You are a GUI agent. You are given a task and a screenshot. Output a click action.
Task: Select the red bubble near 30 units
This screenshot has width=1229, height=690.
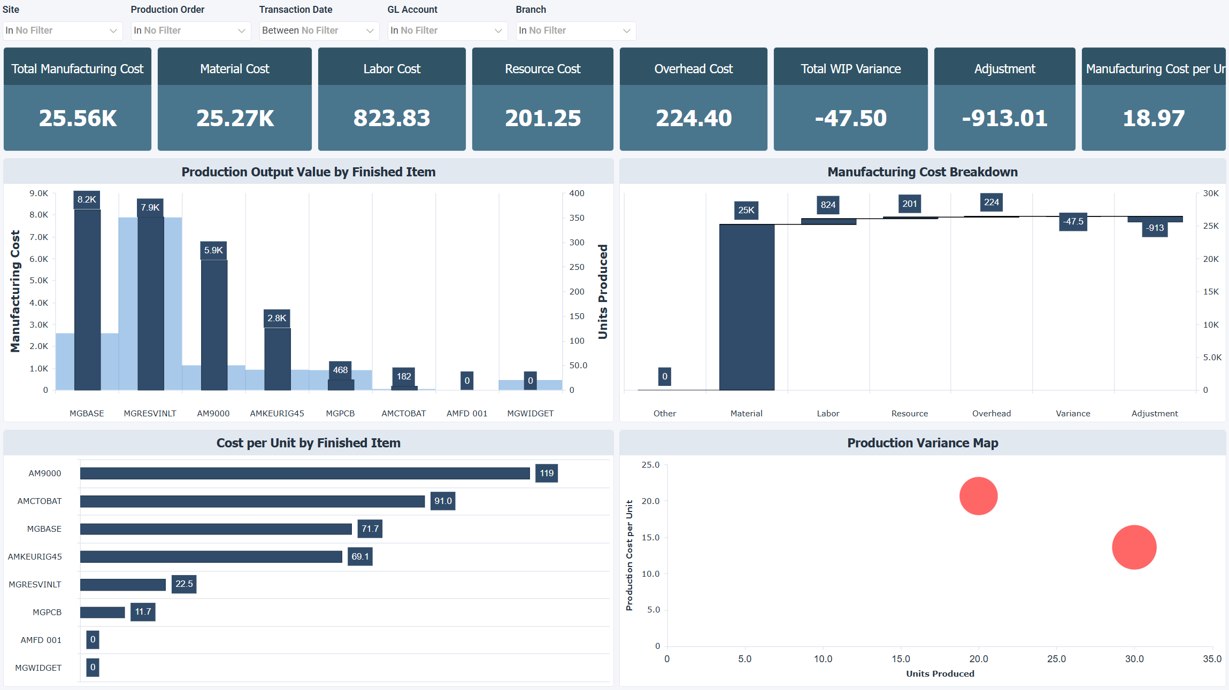point(1134,547)
